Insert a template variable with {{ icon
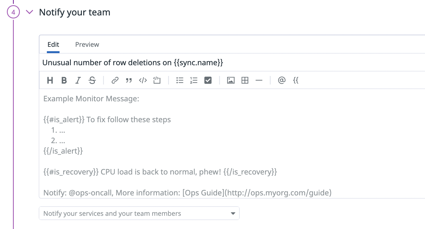425x229 pixels. [296, 80]
